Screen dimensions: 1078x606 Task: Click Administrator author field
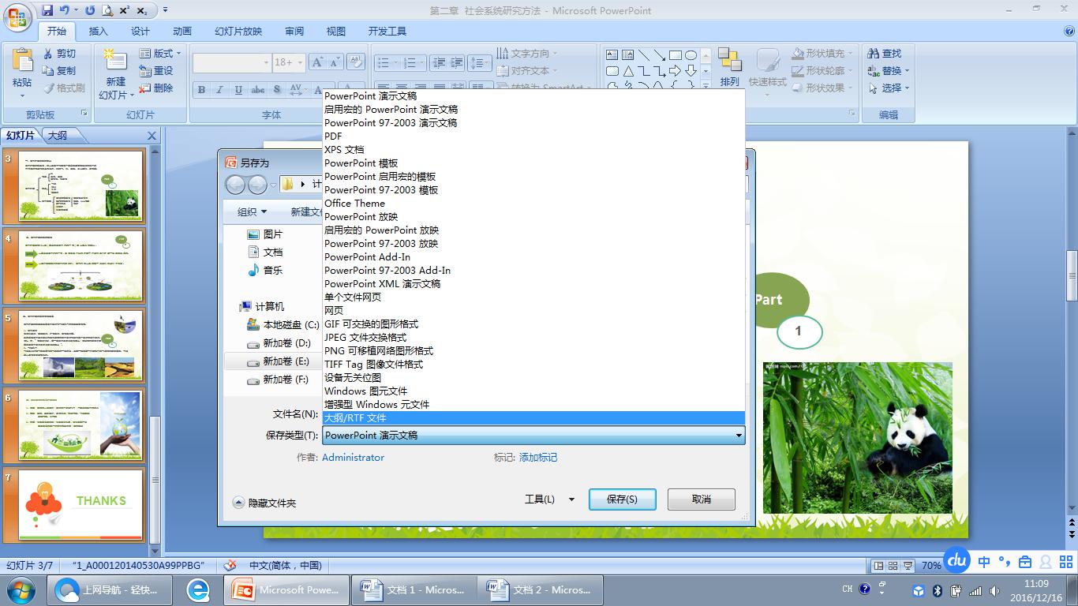[353, 457]
